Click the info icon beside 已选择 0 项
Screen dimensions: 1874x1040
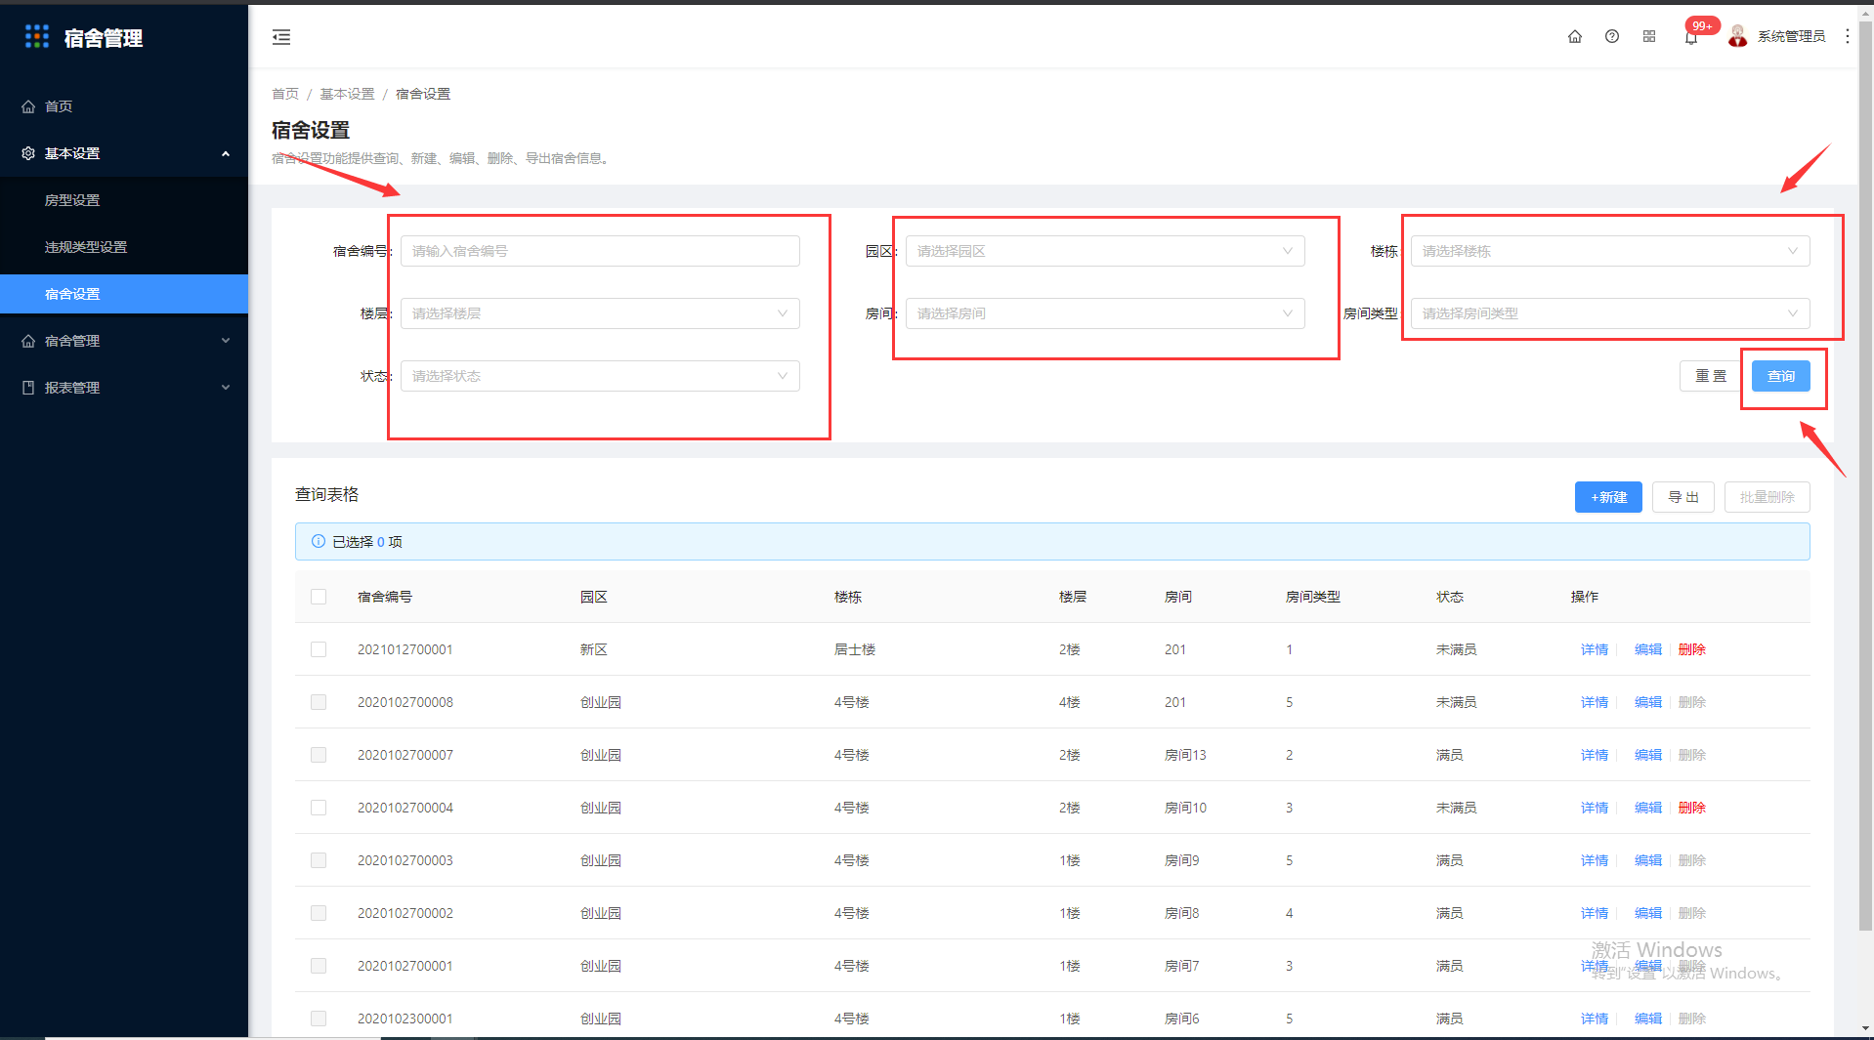point(318,541)
